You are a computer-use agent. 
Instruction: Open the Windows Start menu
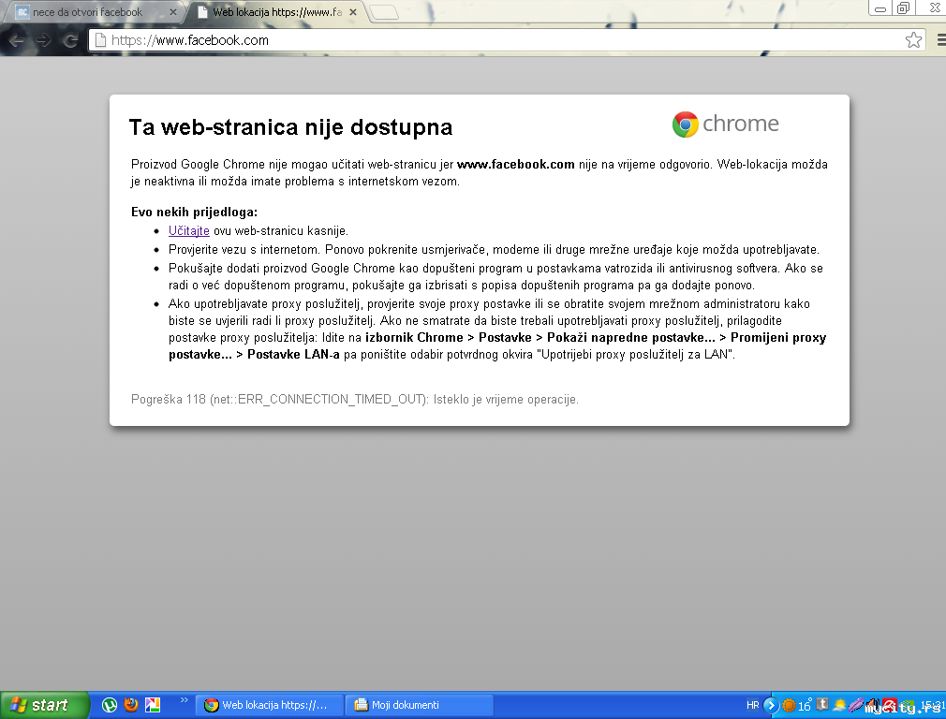(44, 705)
